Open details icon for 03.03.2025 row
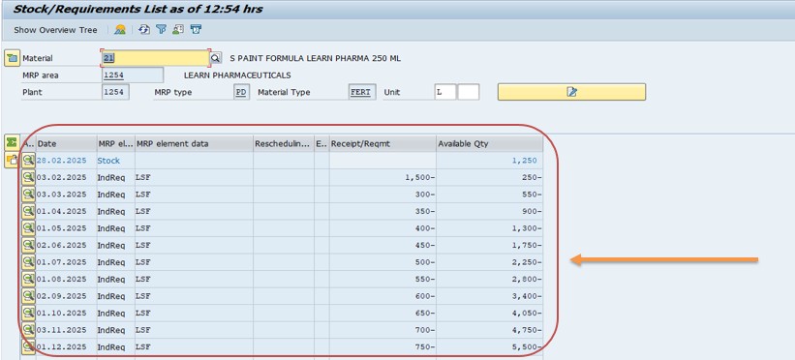This screenshot has width=795, height=360. coord(28,195)
